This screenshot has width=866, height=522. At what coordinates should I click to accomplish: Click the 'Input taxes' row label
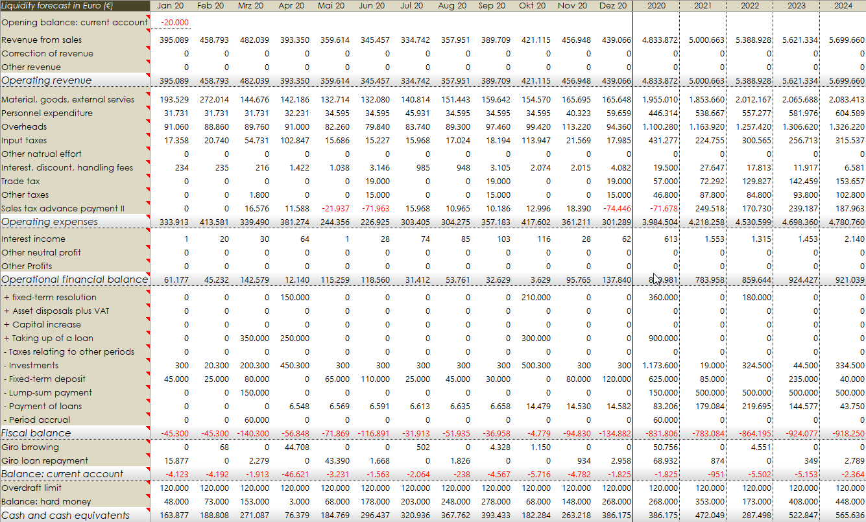(24, 141)
